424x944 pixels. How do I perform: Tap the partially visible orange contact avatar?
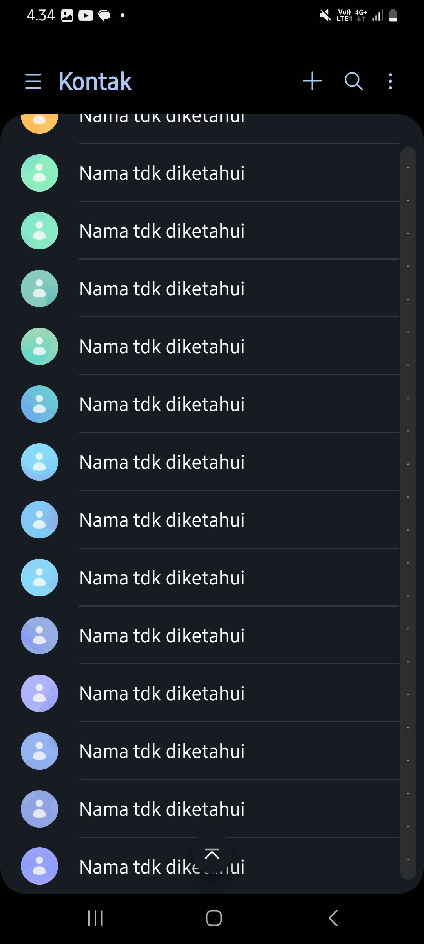click(x=39, y=122)
